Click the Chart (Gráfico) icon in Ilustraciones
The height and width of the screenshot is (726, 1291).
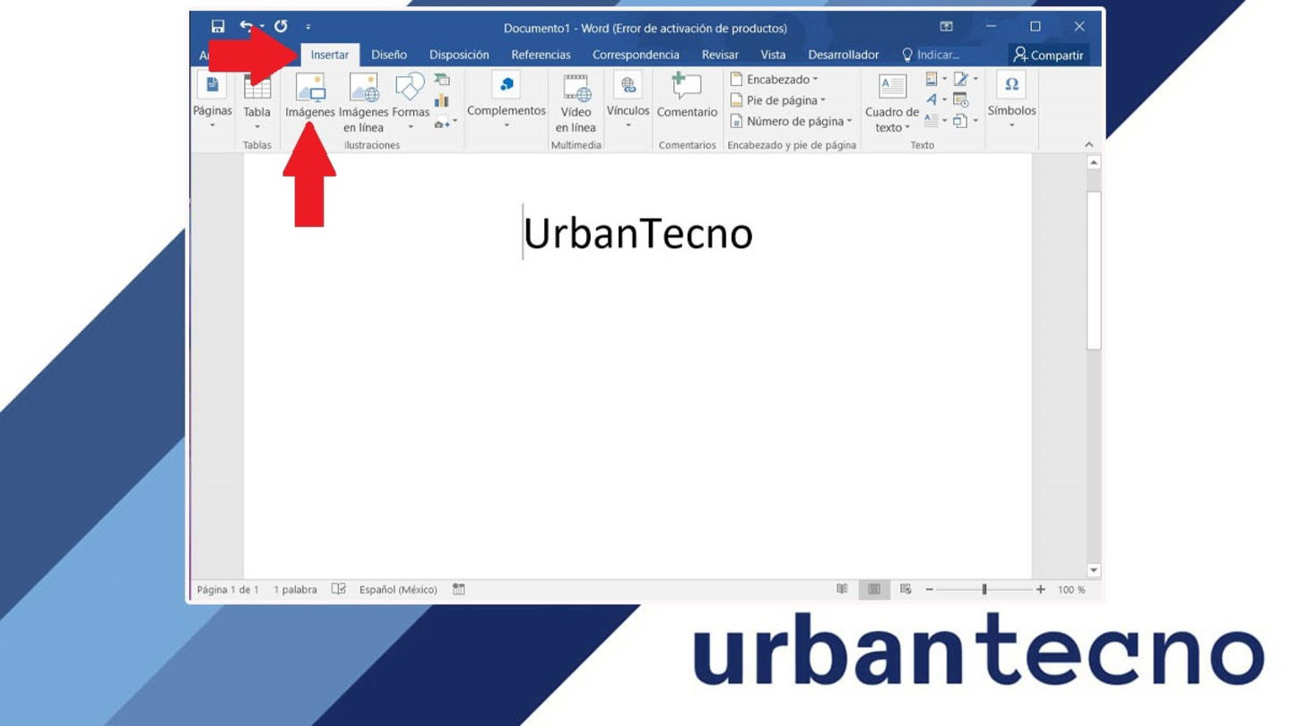[x=442, y=100]
